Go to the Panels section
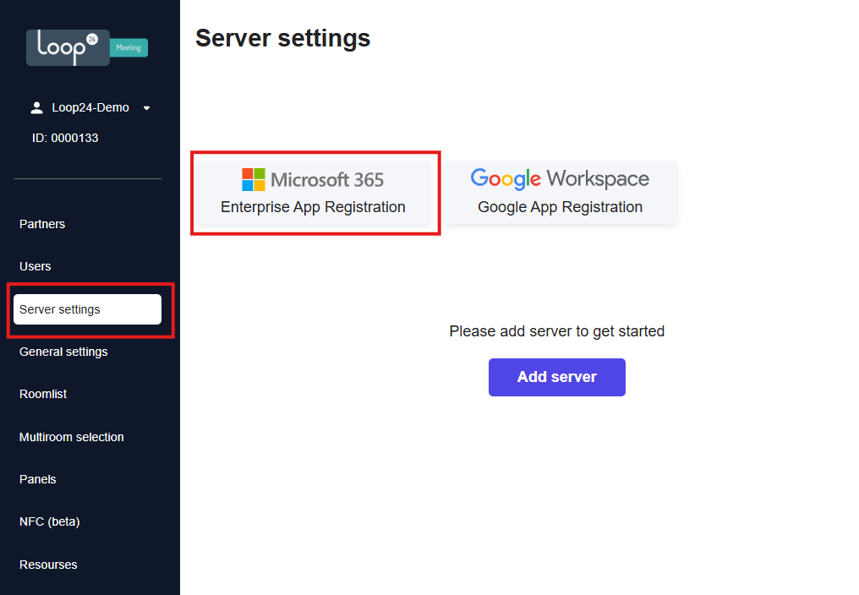This screenshot has height=595, width=859. pyautogui.click(x=38, y=479)
